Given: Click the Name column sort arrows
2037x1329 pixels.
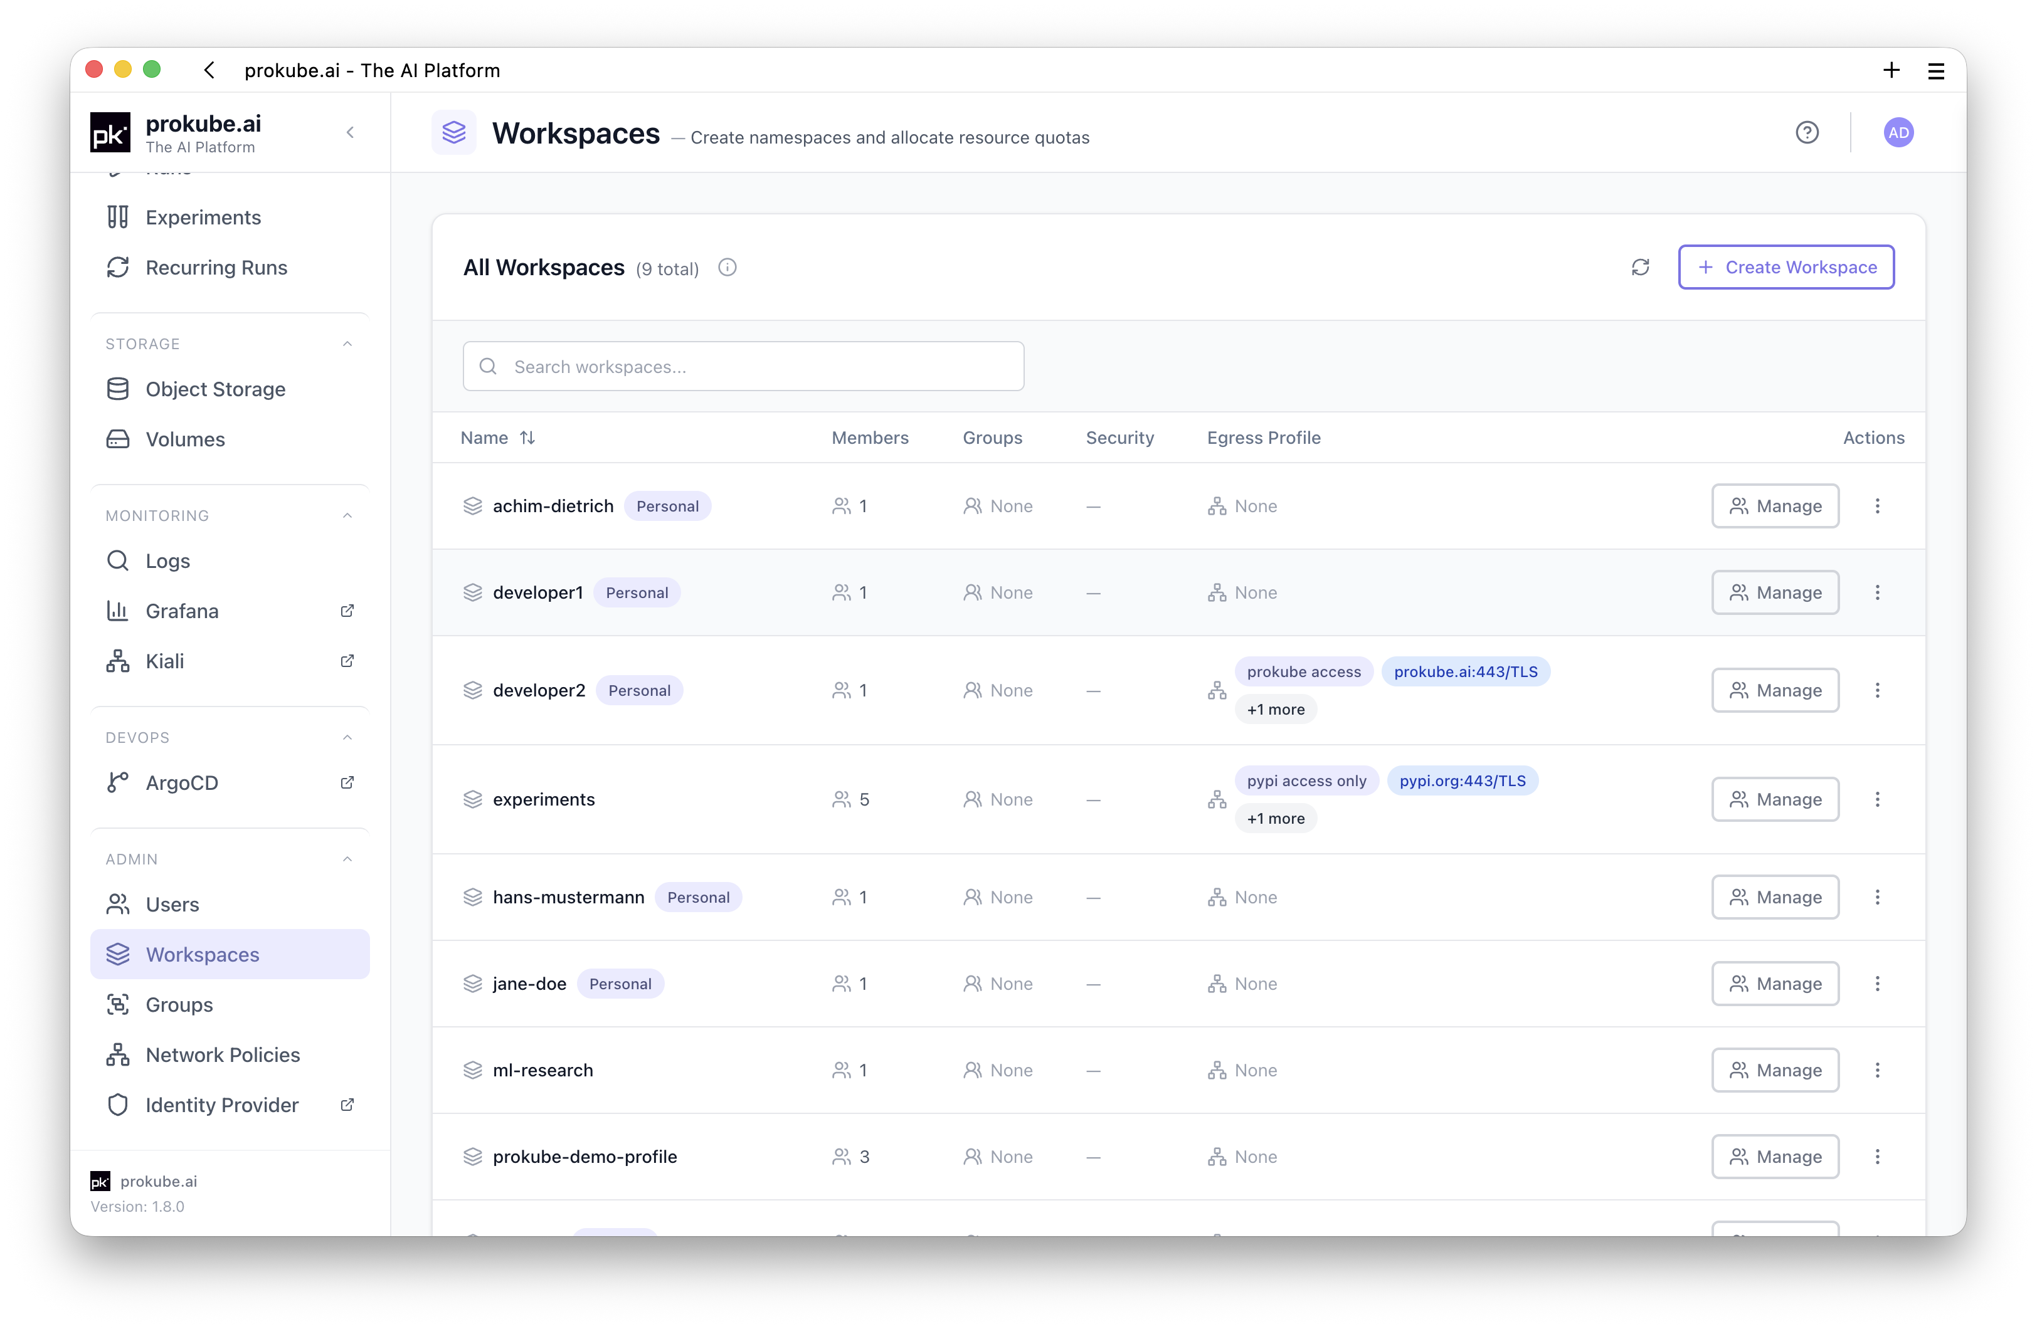Looking at the screenshot, I should [x=527, y=438].
